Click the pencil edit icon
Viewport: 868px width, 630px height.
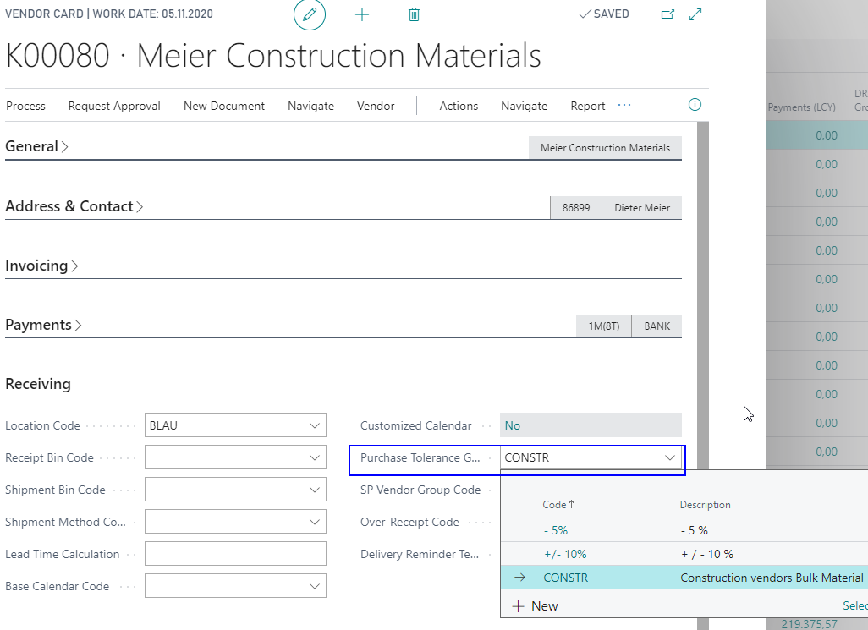coord(310,14)
